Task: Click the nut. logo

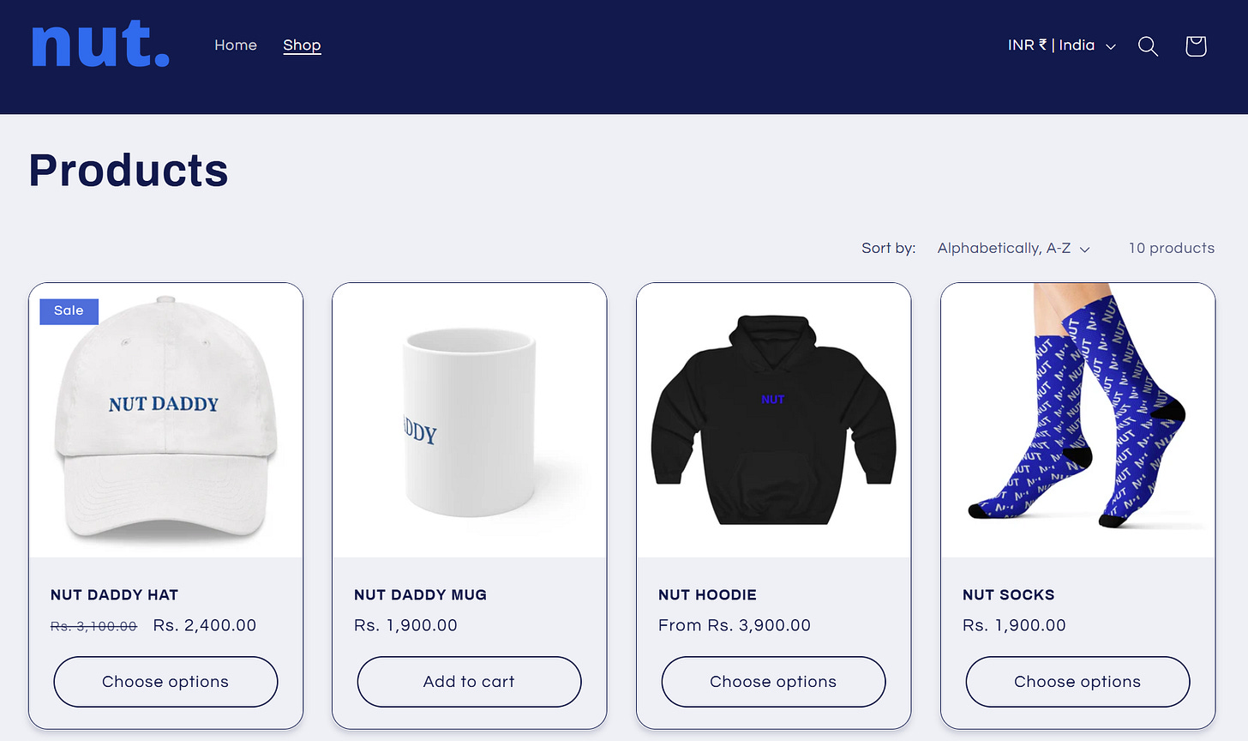Action: point(101,45)
